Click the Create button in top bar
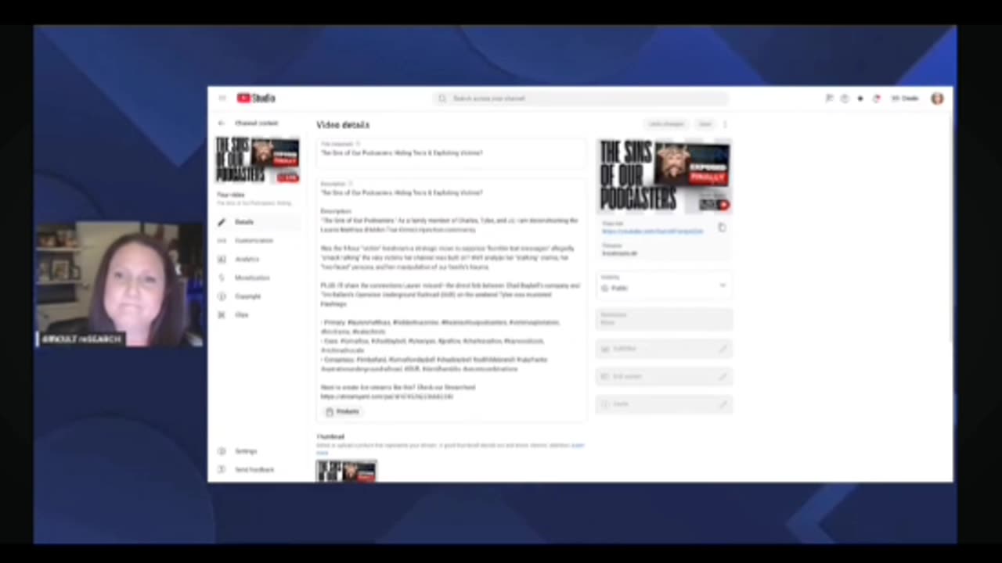 pos(904,99)
